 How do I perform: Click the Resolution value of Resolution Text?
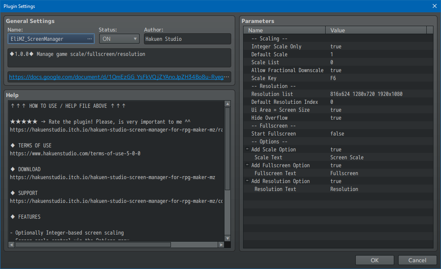point(344,189)
